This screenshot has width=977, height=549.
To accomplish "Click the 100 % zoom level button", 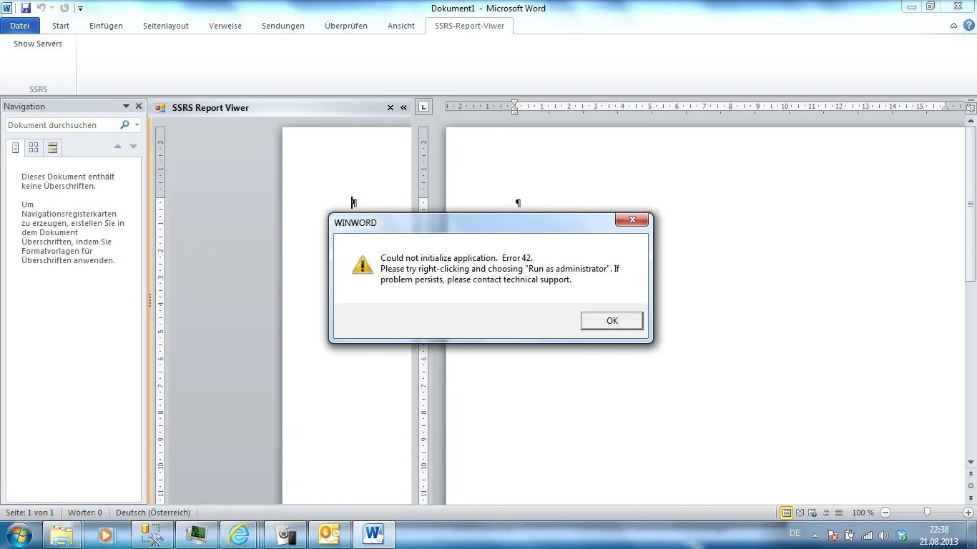I will (x=863, y=513).
